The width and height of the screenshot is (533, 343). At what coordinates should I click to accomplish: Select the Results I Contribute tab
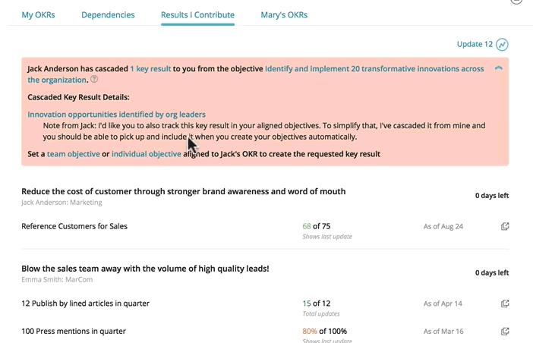click(197, 14)
